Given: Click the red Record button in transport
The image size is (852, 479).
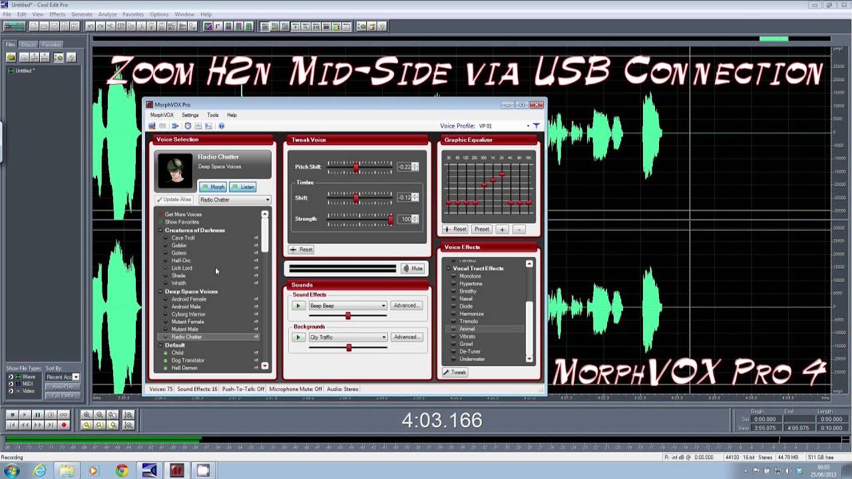Looking at the screenshot, I should (64, 425).
